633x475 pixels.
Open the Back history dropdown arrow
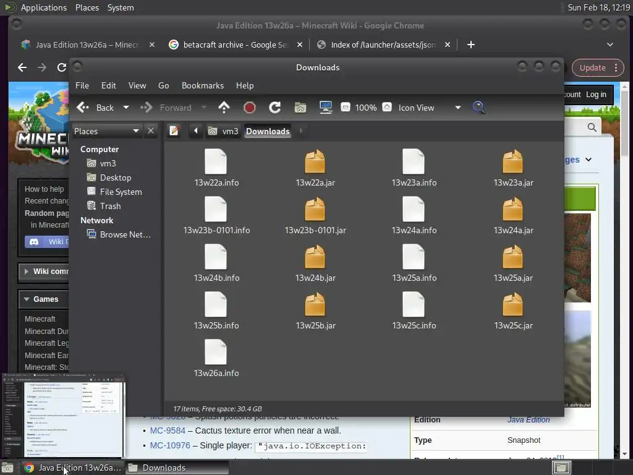126,108
